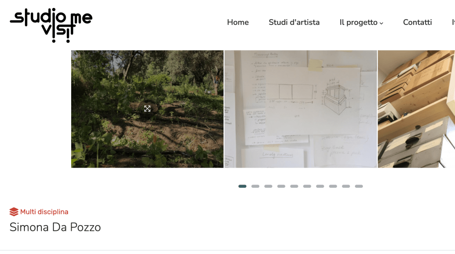
Task: Go to the Contatti page
Action: (x=417, y=22)
